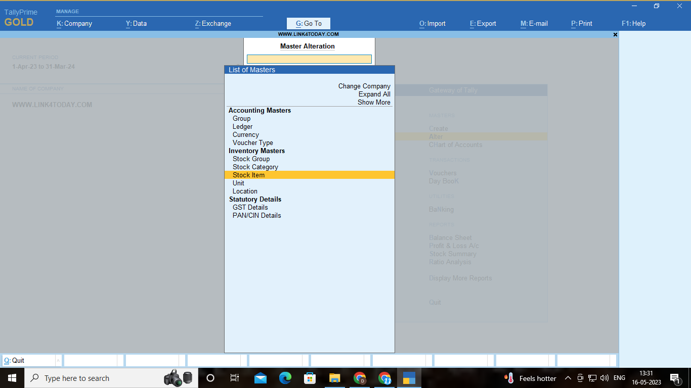691x388 pixels.
Task: Click Balance Sheet in Gateway of Tally
Action: click(450, 237)
